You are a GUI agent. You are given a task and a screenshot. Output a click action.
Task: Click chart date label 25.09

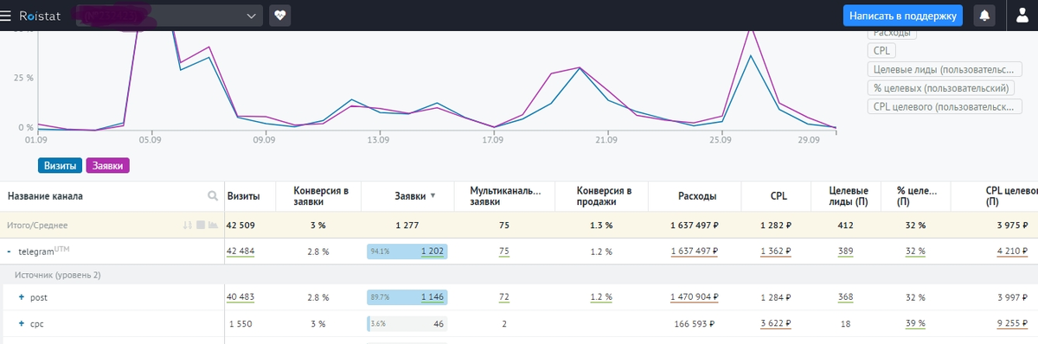(x=721, y=139)
